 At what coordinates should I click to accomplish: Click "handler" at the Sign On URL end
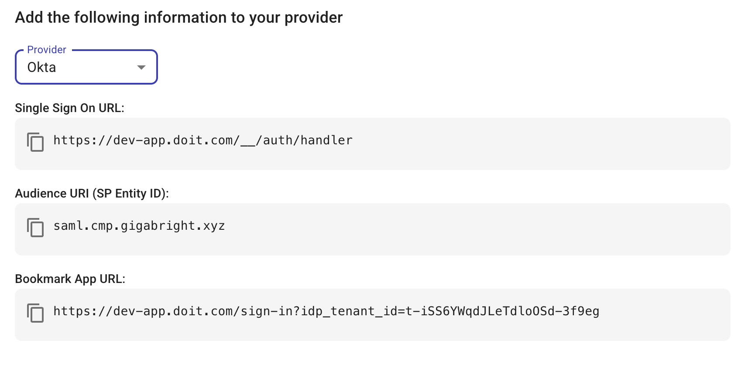point(326,140)
